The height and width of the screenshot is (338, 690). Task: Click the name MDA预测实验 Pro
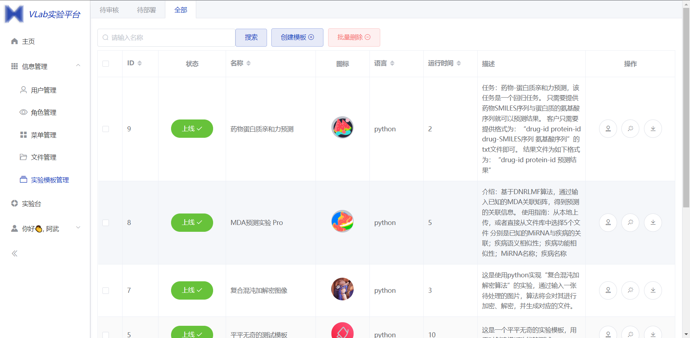257,222
